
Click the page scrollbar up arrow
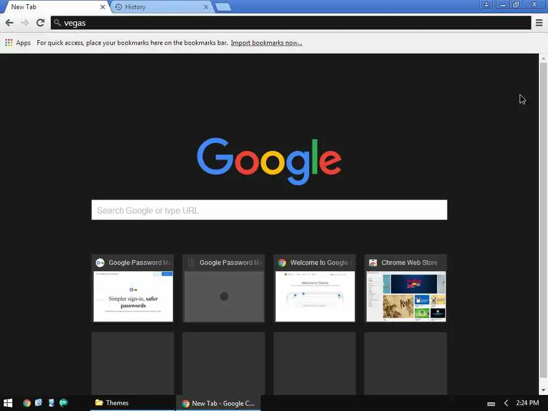(x=543, y=58)
